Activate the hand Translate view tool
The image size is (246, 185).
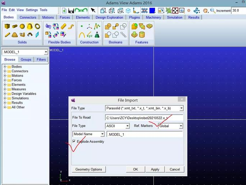coord(205,10)
